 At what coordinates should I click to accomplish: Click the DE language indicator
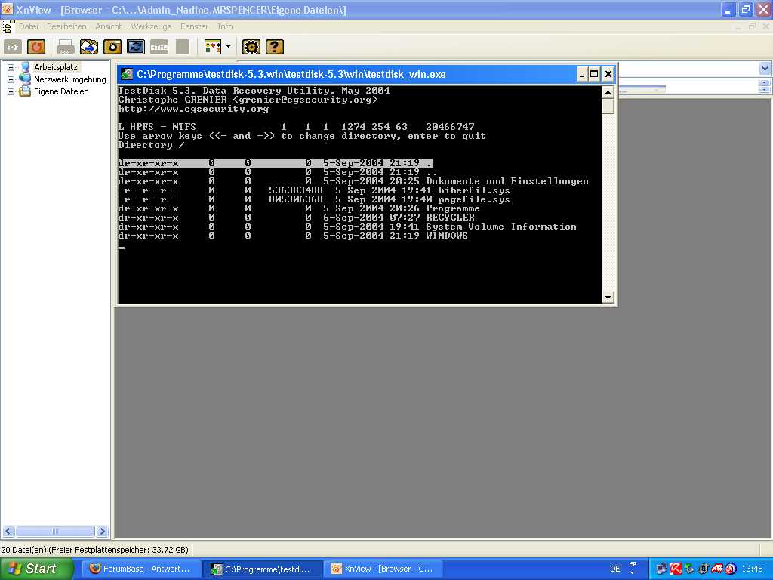(x=615, y=569)
